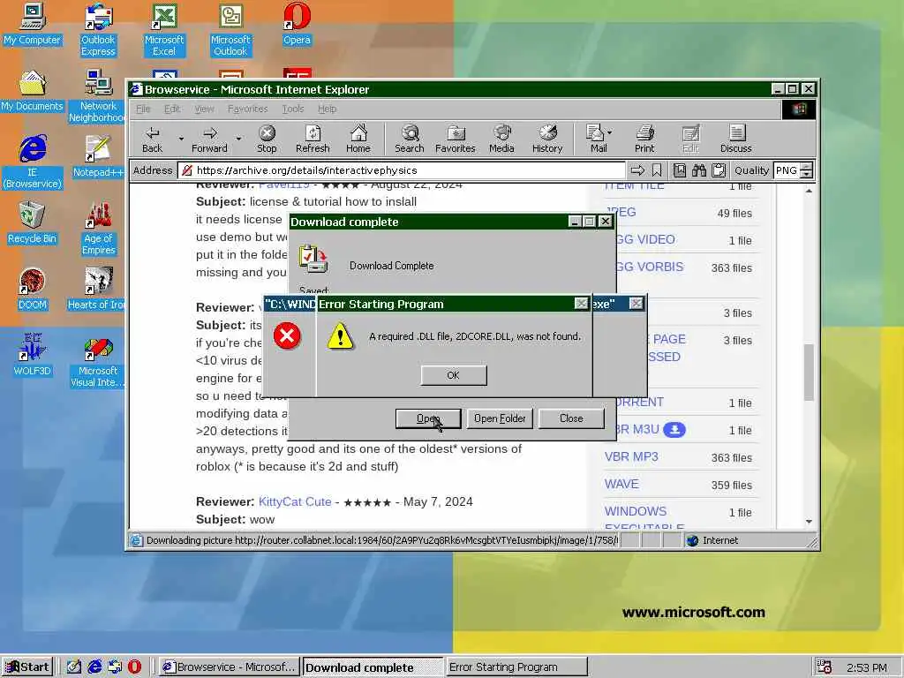Select the WOLF3D desktop icon
This screenshot has height=678, width=904.
(x=32, y=356)
